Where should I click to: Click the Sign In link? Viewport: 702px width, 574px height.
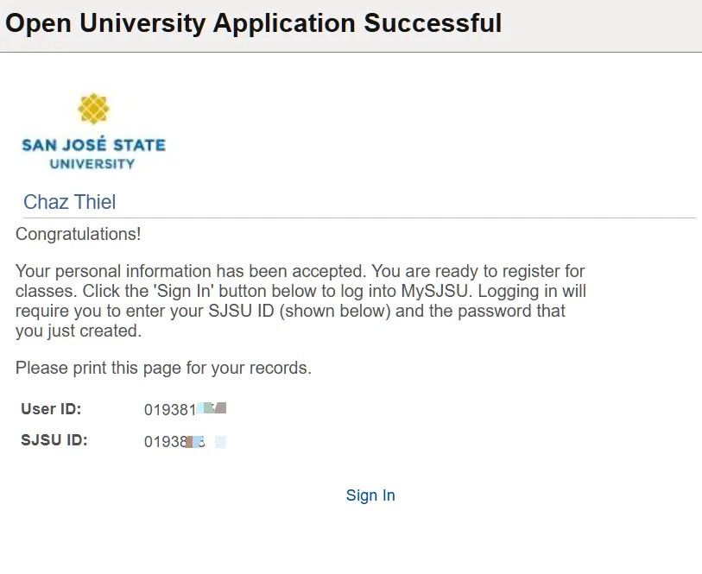(370, 495)
